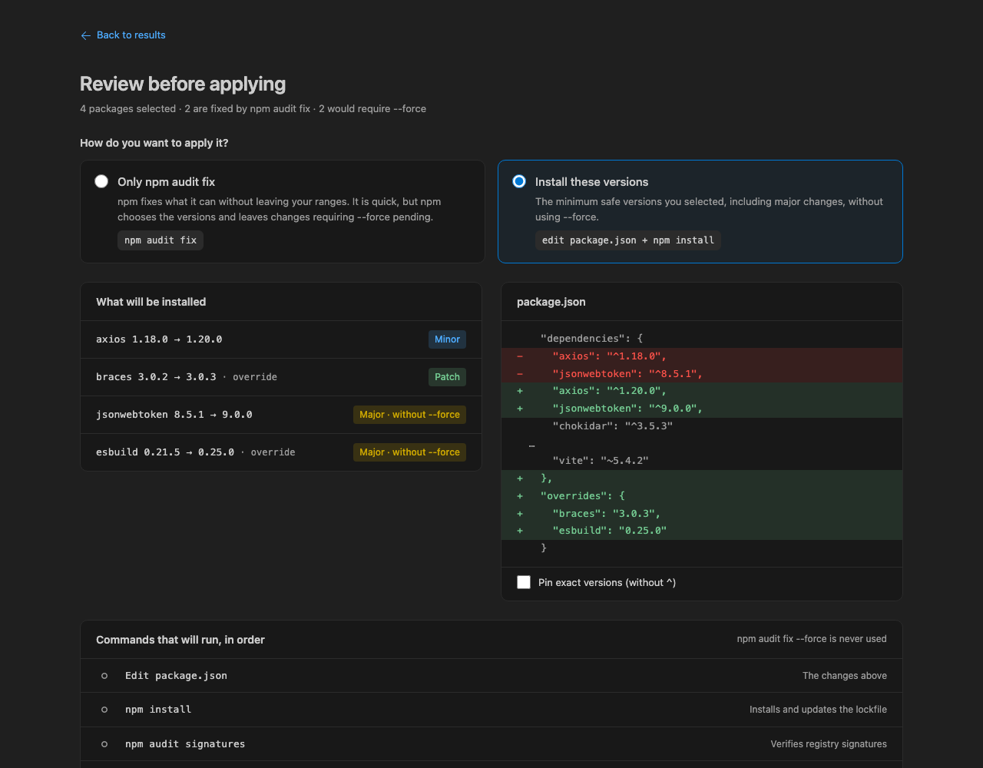Click the added "jsonwebtoken": "^9.0.0" diff line

coord(702,409)
